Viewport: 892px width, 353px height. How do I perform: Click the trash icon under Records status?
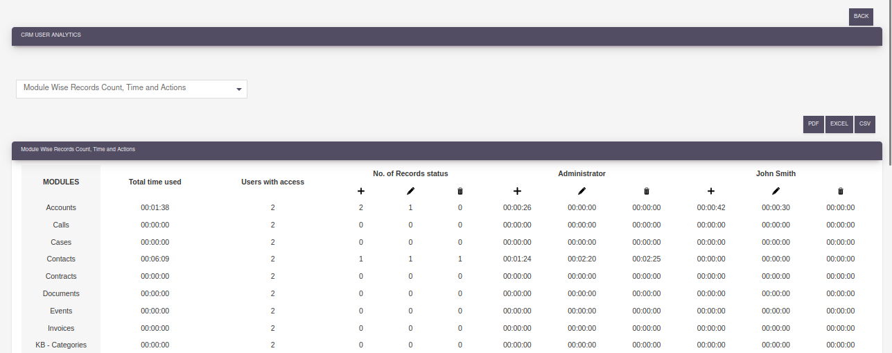(460, 191)
